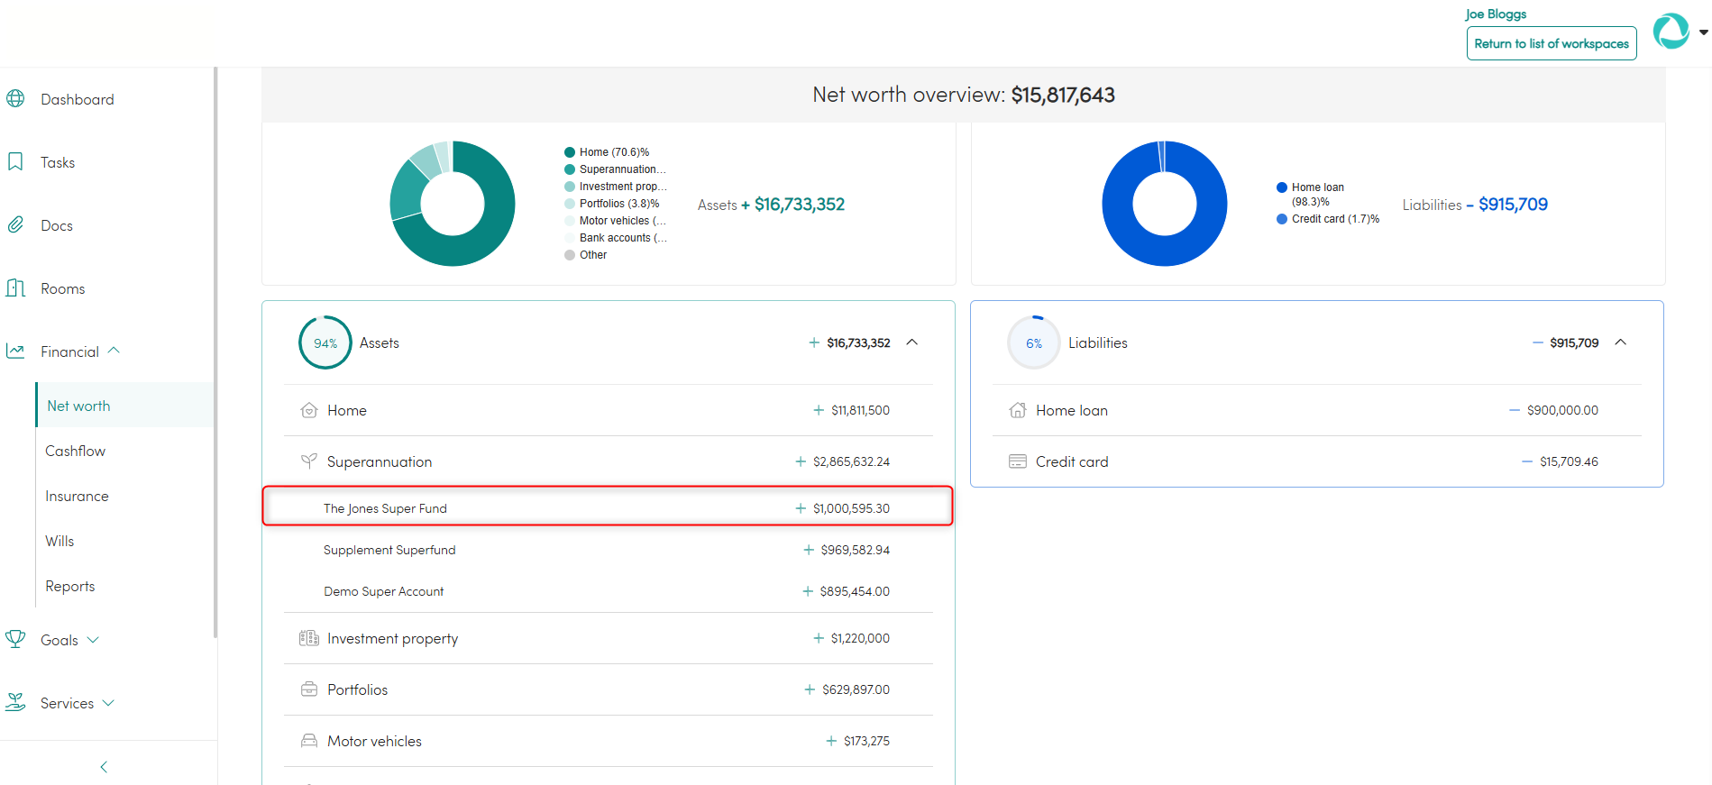This screenshot has height=785, width=1712.
Task: Click the Docs paperclip icon
Action: point(15,225)
